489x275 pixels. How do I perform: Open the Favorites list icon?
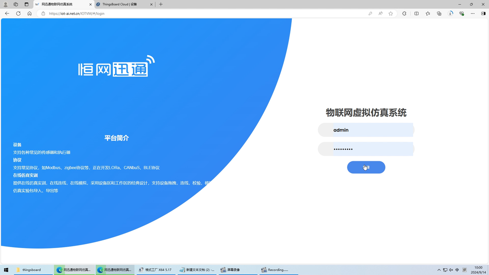[x=428, y=14]
